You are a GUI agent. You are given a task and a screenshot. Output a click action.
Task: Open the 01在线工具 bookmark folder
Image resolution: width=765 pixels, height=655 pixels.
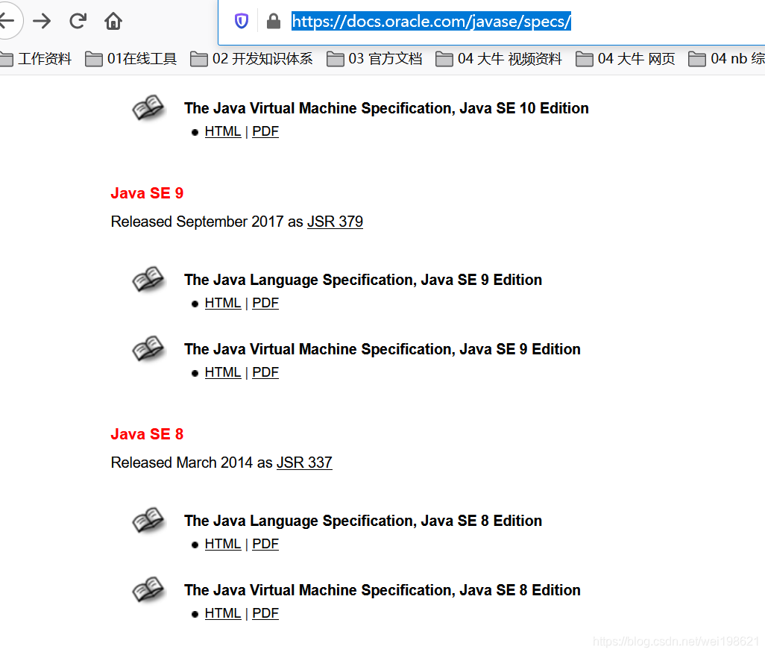[130, 59]
